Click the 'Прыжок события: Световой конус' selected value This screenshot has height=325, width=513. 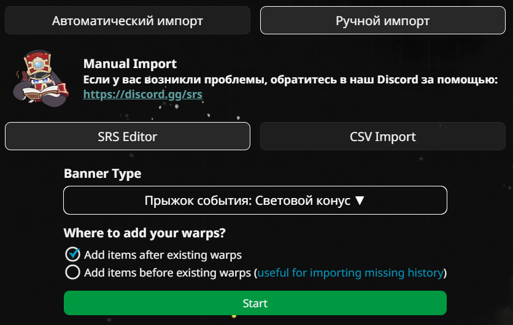coord(248,201)
